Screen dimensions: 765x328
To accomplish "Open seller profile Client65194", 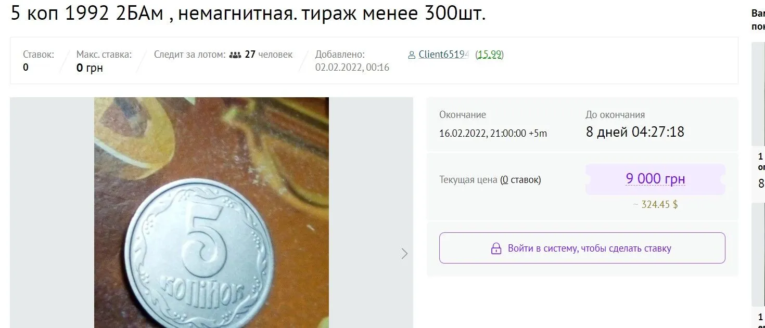I will 443,54.
